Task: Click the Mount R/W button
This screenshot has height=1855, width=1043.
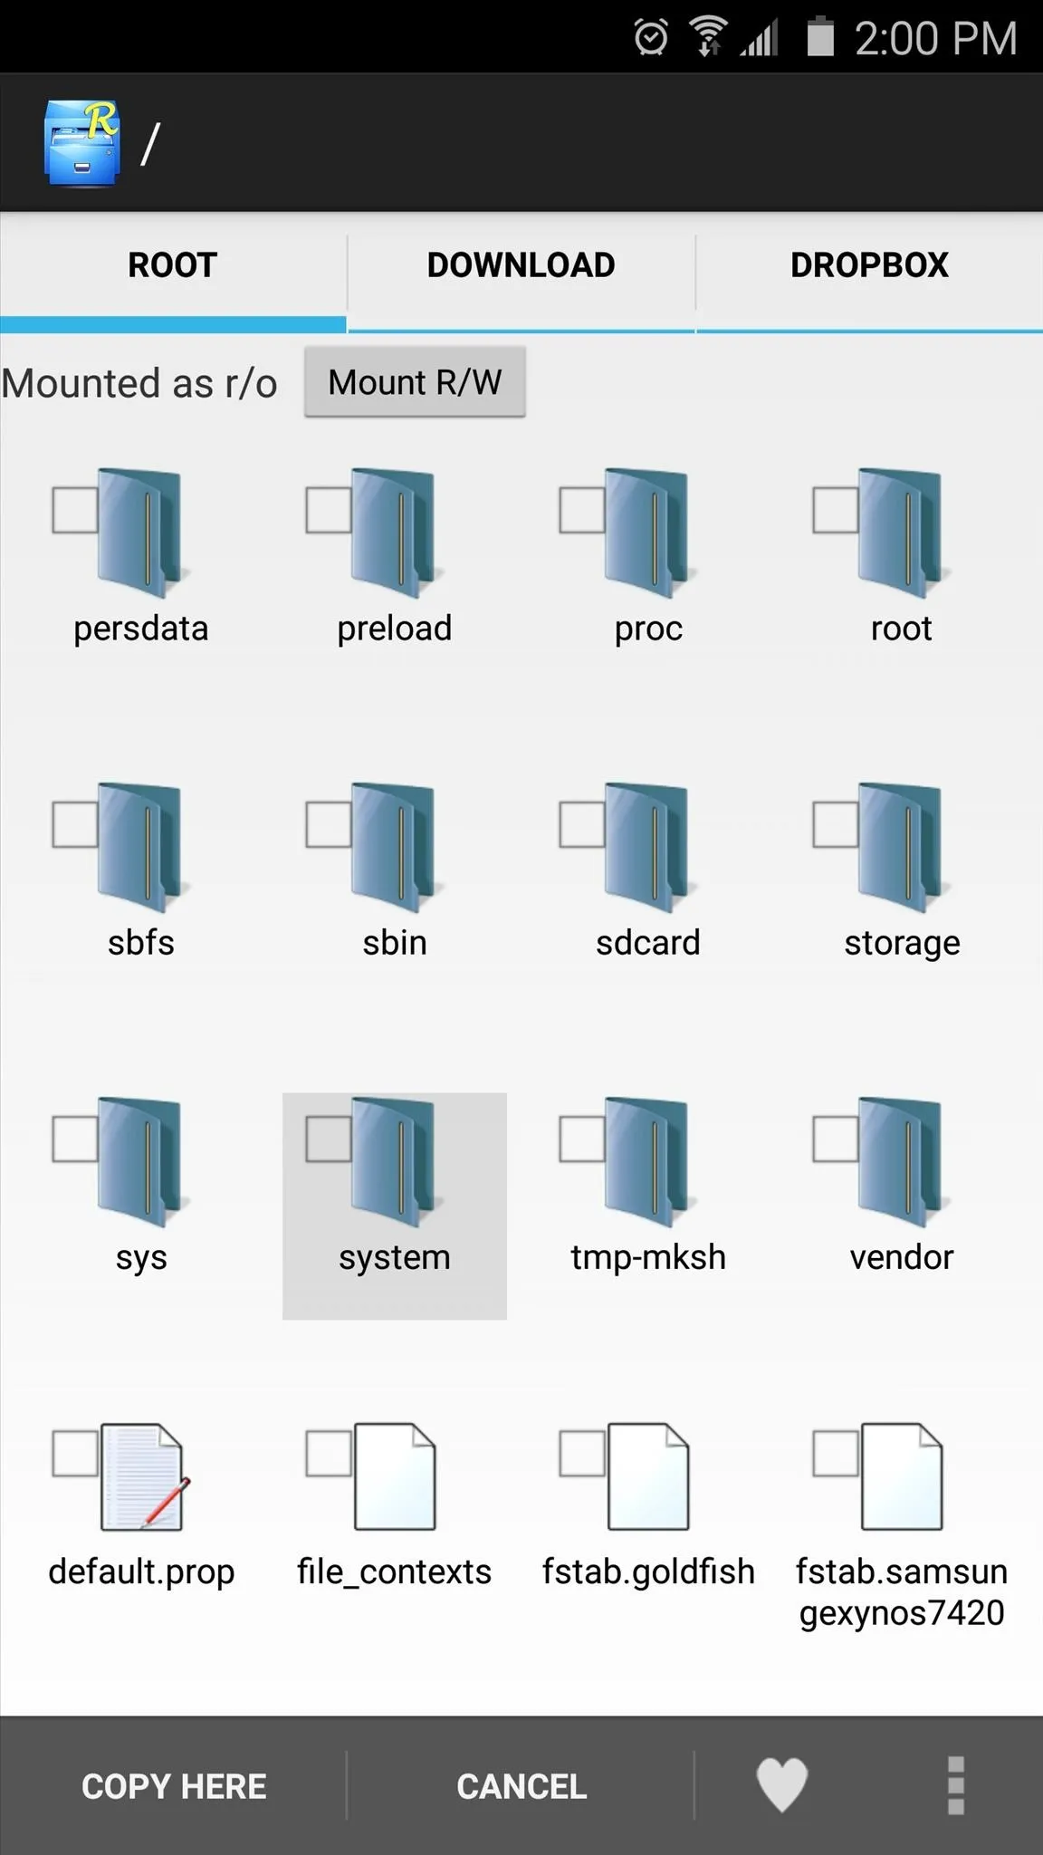Action: point(415,382)
